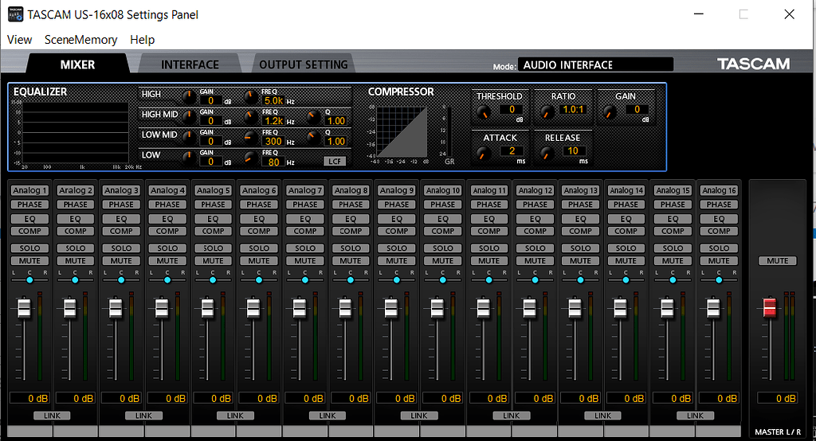Select the Analog 16 channel name
The height and width of the screenshot is (441, 816).
[x=719, y=190]
